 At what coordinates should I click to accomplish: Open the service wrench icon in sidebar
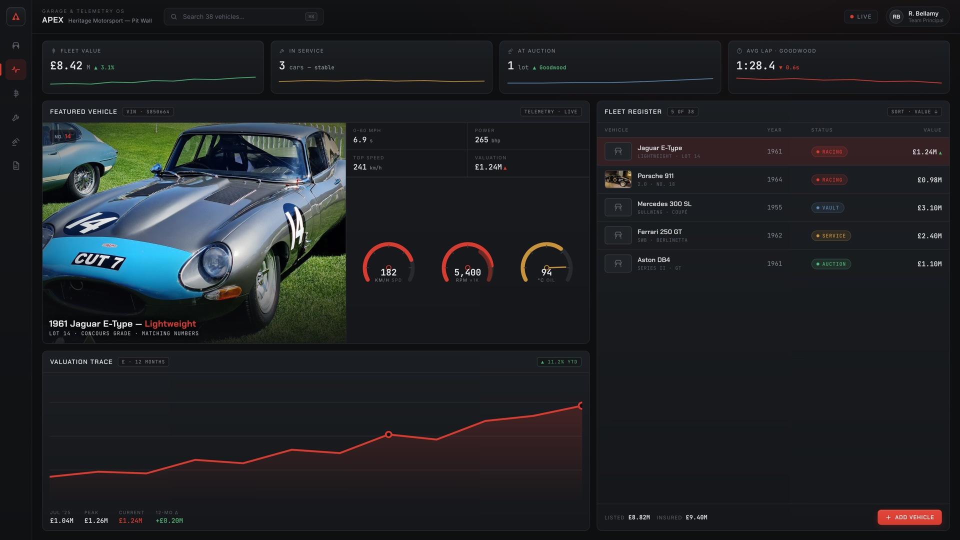[x=16, y=117]
